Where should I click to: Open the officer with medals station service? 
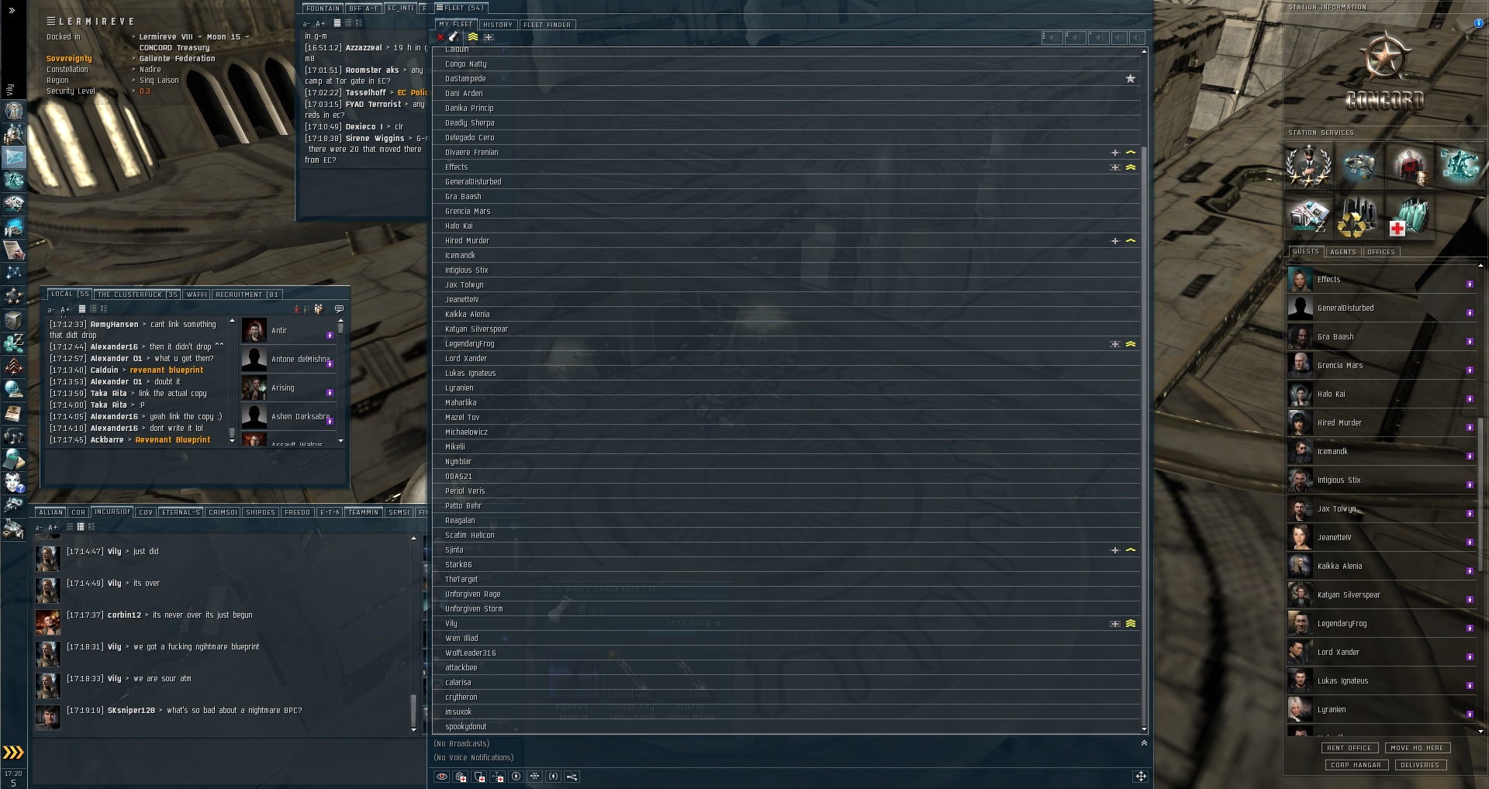pos(1309,165)
